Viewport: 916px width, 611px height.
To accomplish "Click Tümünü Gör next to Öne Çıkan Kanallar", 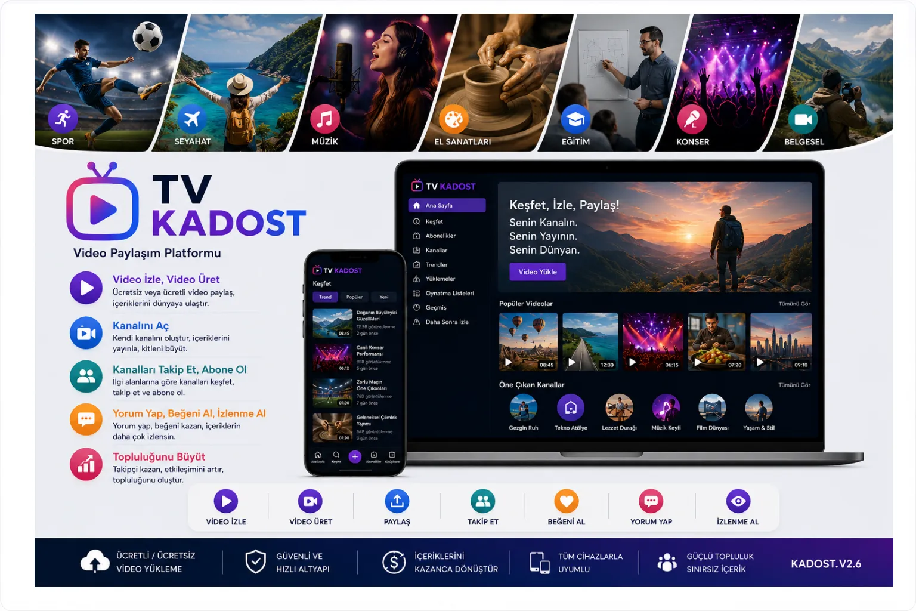I will [794, 385].
